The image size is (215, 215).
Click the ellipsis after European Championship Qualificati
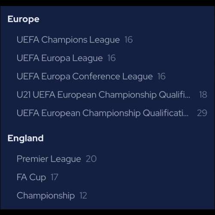click(x=186, y=115)
